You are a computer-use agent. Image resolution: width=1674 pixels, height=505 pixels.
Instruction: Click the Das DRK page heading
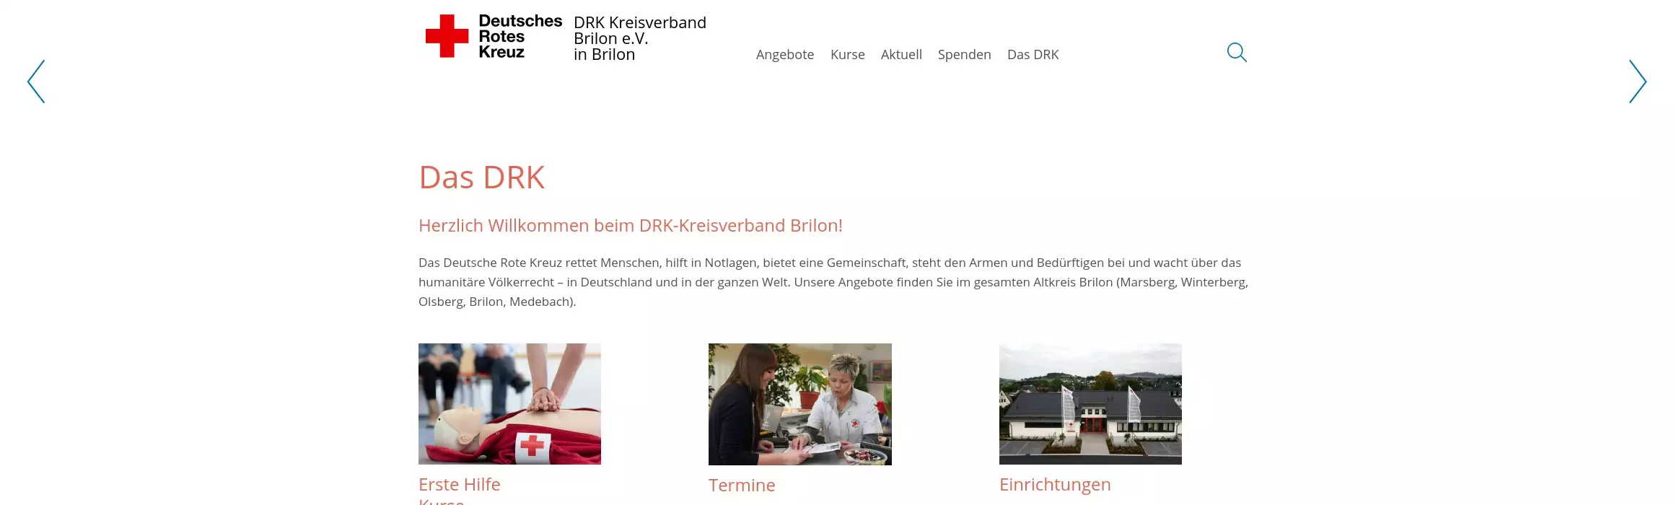tap(481, 177)
